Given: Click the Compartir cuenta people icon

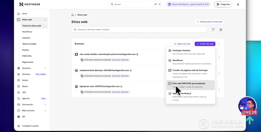Looking at the screenshot, I should (19, 126).
